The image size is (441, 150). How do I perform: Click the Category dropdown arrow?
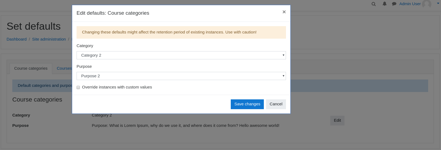click(x=283, y=55)
